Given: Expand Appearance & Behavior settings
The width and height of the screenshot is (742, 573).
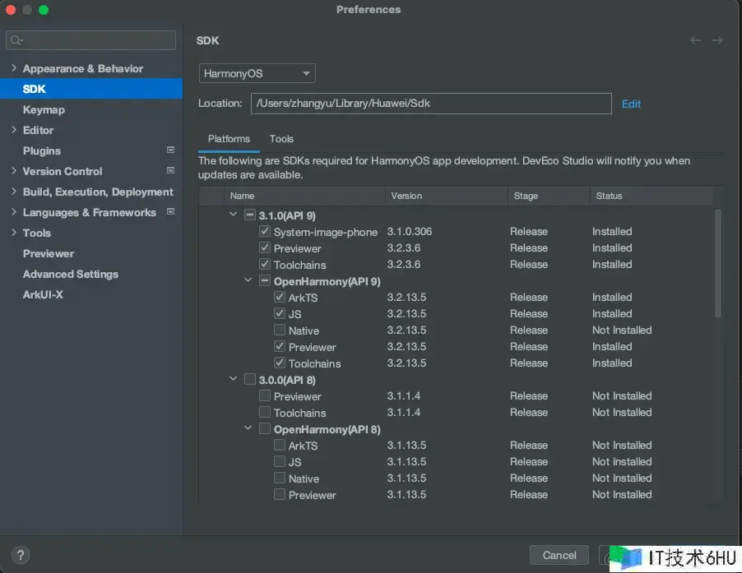Looking at the screenshot, I should click(14, 68).
